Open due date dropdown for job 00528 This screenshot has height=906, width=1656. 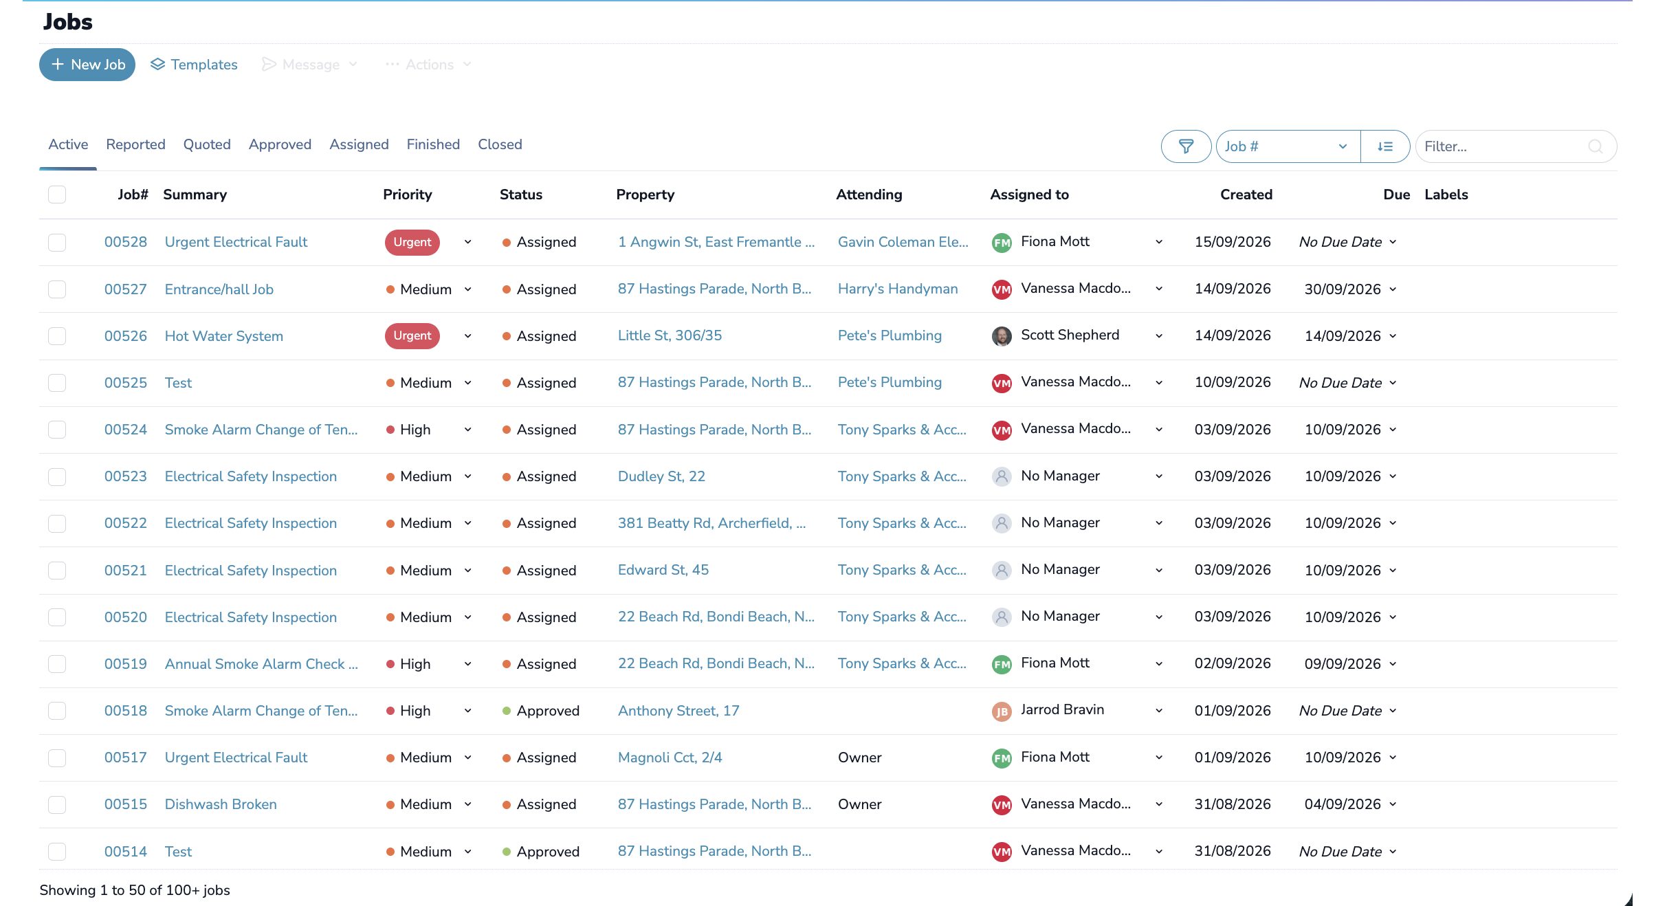(1393, 242)
